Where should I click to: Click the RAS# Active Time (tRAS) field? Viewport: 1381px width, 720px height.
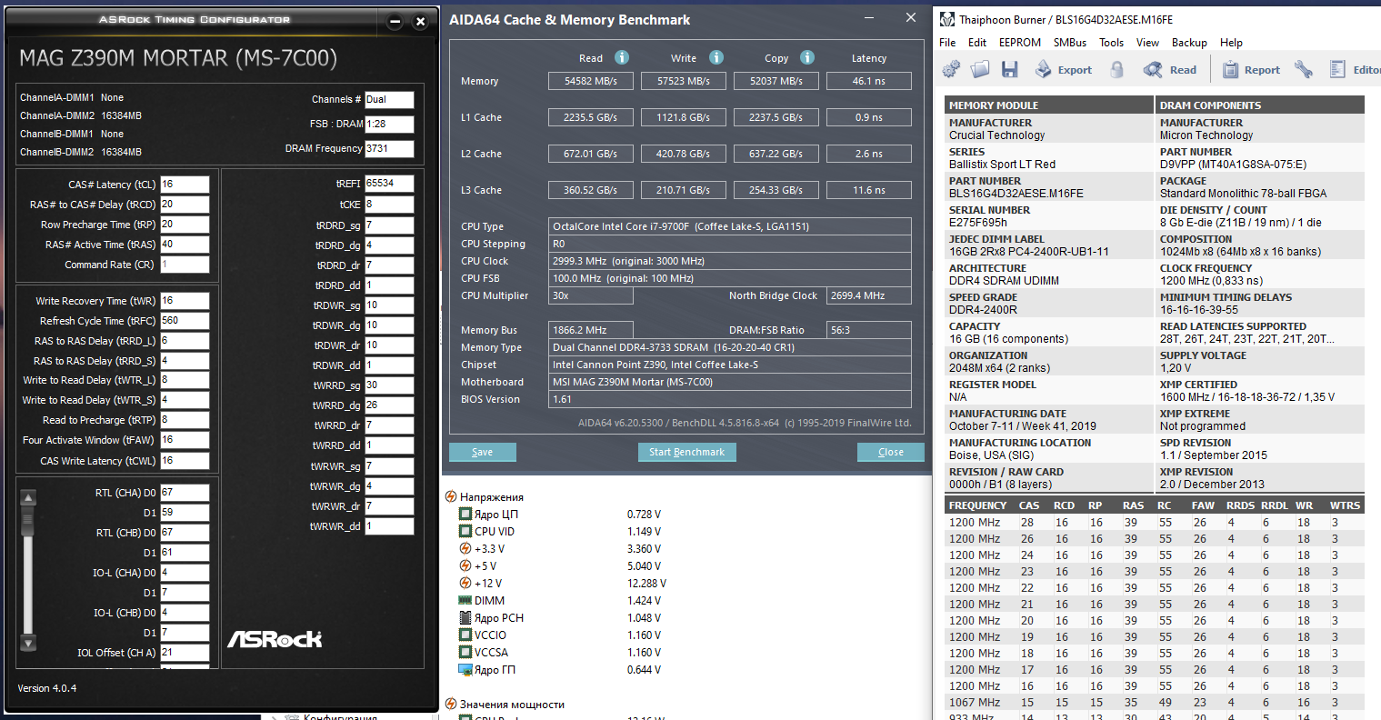click(185, 245)
